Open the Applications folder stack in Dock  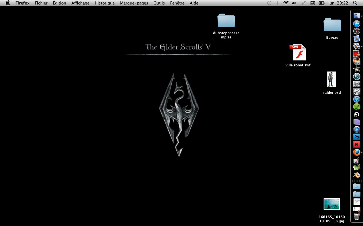click(356, 186)
